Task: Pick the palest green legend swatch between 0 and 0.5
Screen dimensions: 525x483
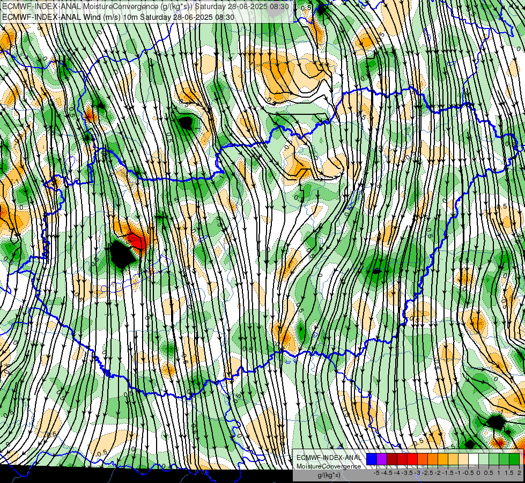Action: coord(484,459)
